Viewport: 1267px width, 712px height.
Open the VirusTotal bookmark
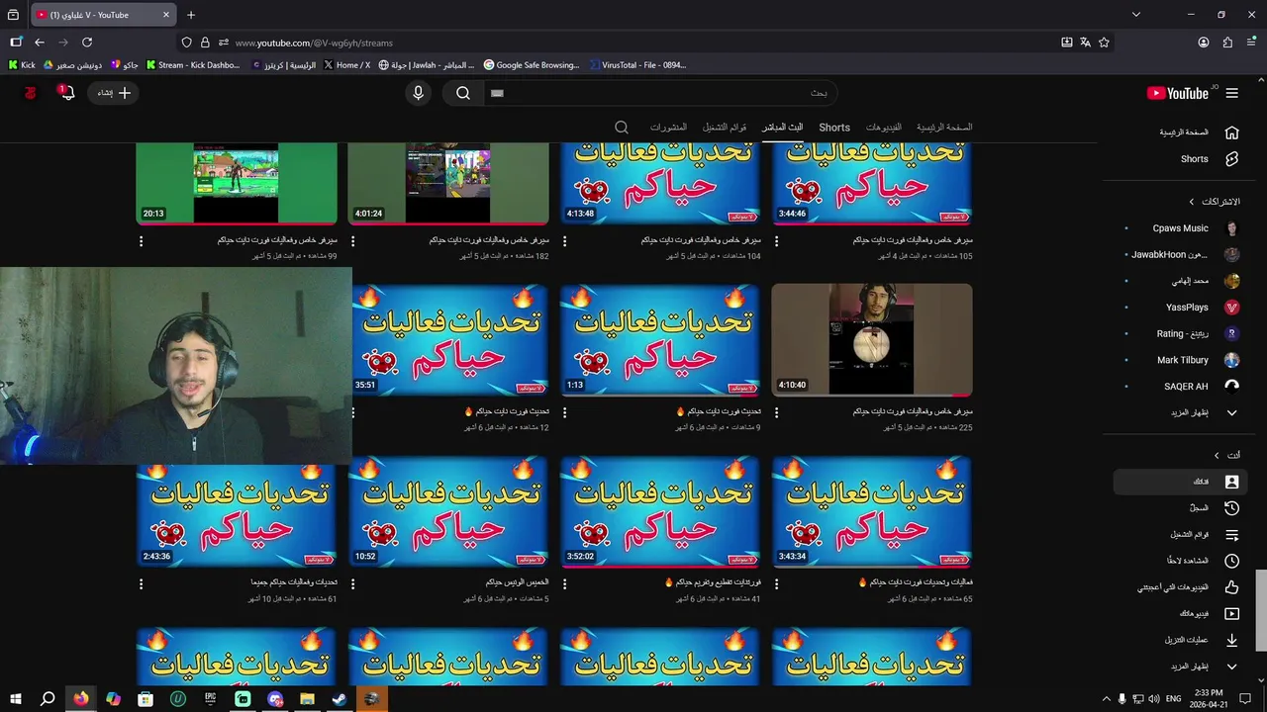point(636,65)
